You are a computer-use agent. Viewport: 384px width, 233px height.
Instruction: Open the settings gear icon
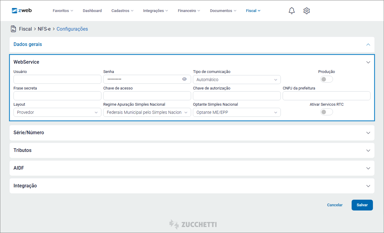pyautogui.click(x=306, y=11)
